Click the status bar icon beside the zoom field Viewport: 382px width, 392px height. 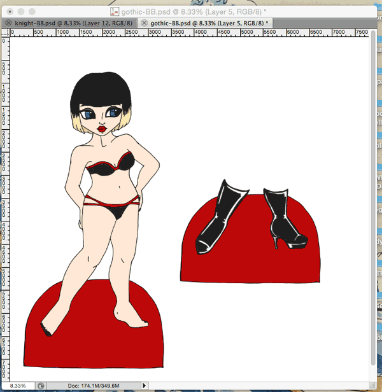point(41,386)
